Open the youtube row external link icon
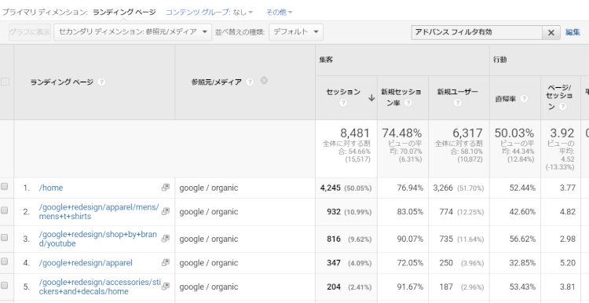The image size is (589, 303). pos(165,239)
